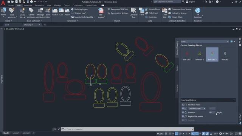Viewport: 242px width, 136px height.
Task: Switch to the Home ribbon tab
Action: click(x=11, y=5)
